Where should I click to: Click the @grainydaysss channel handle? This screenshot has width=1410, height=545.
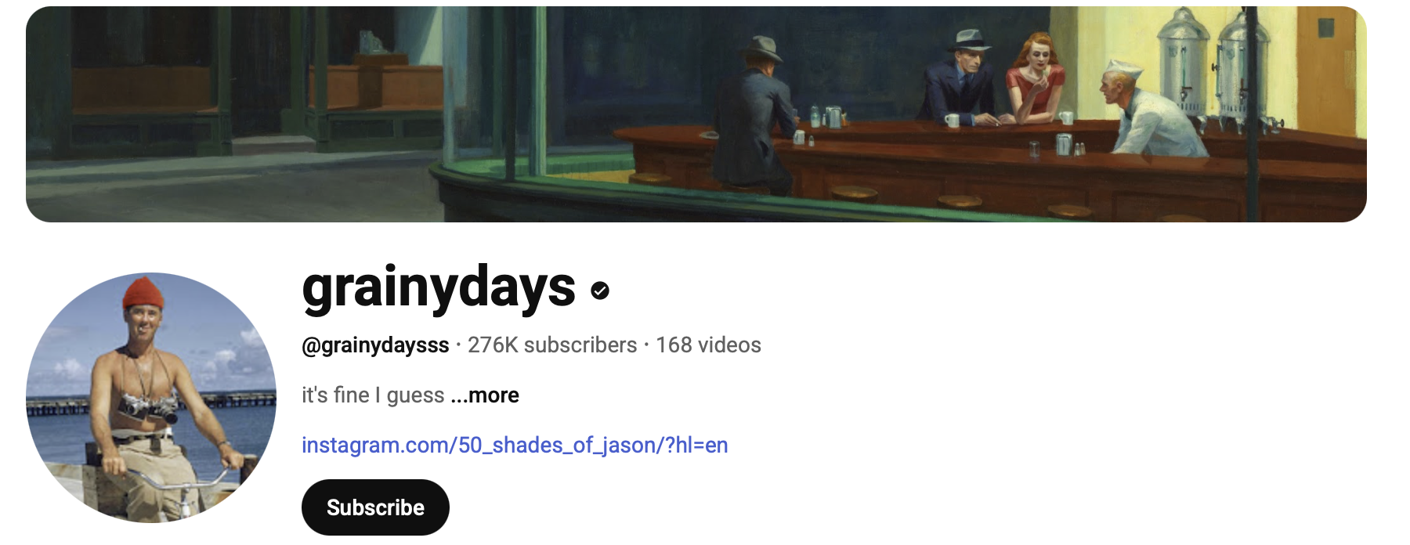[375, 345]
